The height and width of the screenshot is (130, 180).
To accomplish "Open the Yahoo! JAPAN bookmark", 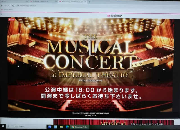I will coord(7,10).
